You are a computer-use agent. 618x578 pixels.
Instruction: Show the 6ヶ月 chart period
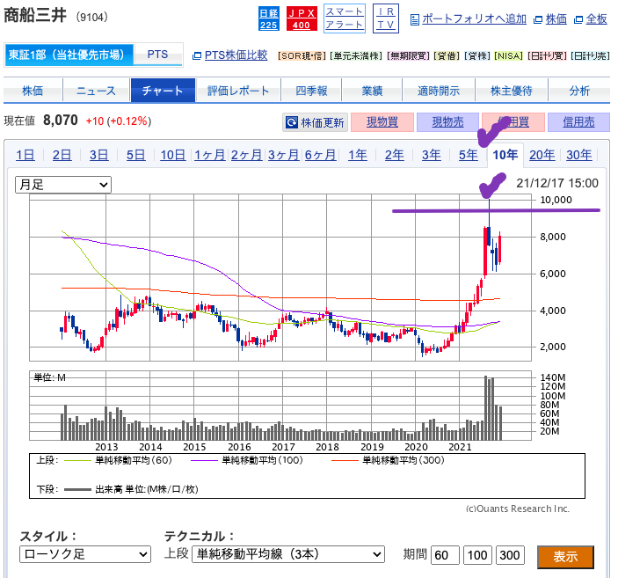click(321, 155)
